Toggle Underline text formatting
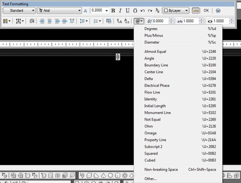This screenshot has width=241, height=183. pyautogui.click(x=127, y=10)
